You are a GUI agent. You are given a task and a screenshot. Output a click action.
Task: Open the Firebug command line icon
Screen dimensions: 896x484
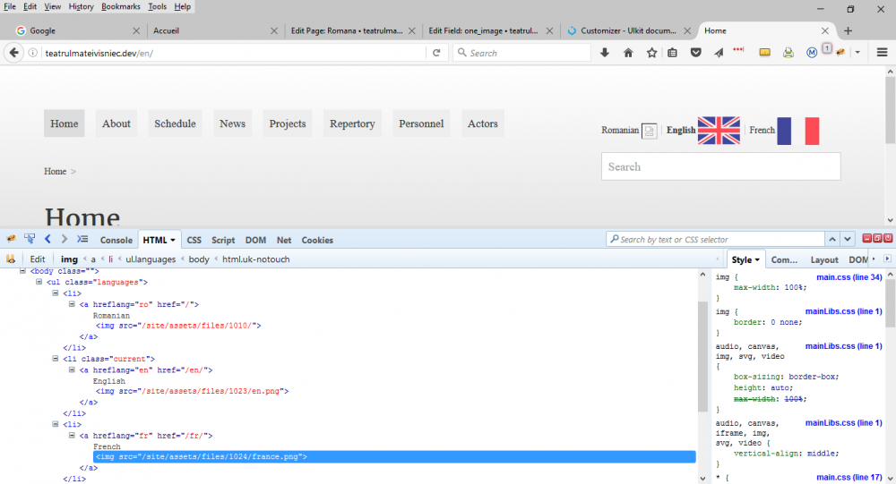[x=82, y=239]
